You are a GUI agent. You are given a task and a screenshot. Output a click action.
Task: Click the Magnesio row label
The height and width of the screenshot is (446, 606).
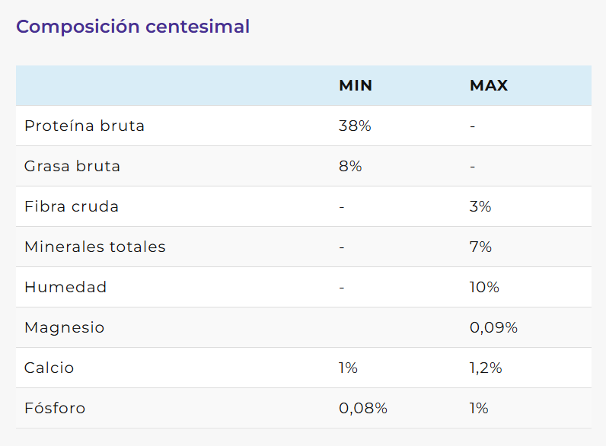coord(65,328)
